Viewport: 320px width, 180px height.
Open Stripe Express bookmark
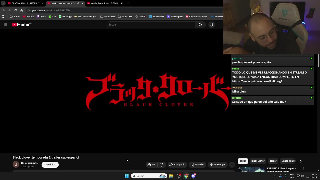click(x=175, y=17)
